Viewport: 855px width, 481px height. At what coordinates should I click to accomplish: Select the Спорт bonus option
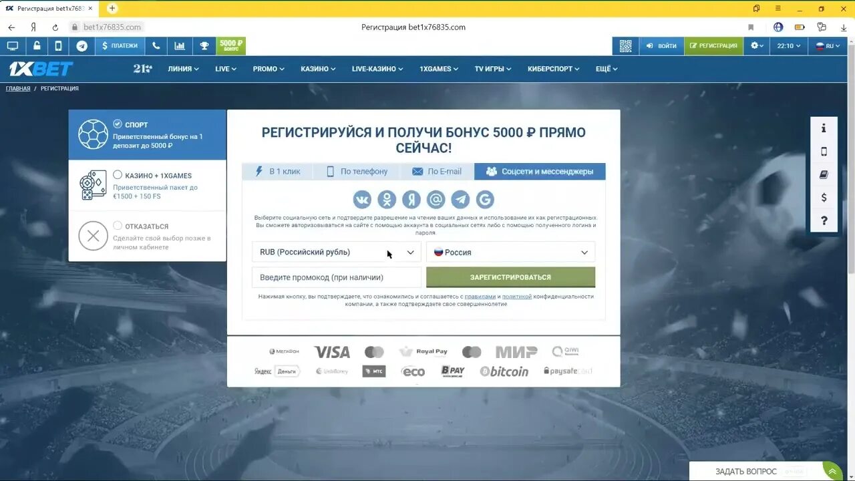147,135
